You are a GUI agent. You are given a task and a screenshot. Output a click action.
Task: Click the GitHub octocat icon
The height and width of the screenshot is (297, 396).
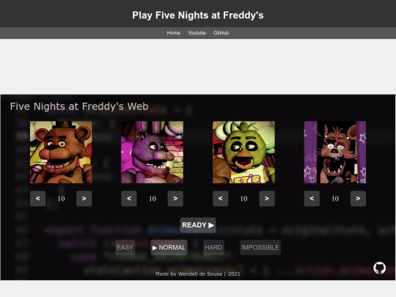pos(380,268)
